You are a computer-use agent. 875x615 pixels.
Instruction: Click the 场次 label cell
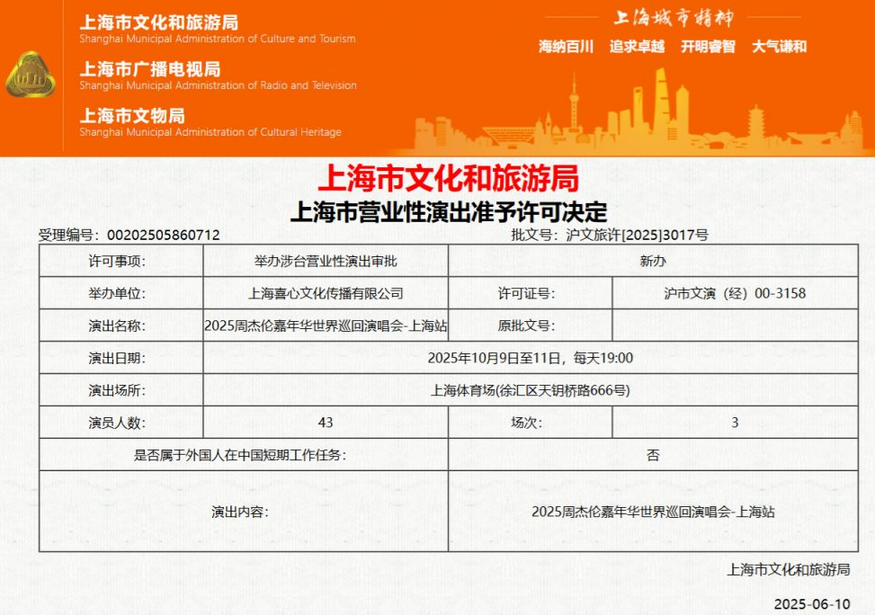tap(531, 423)
